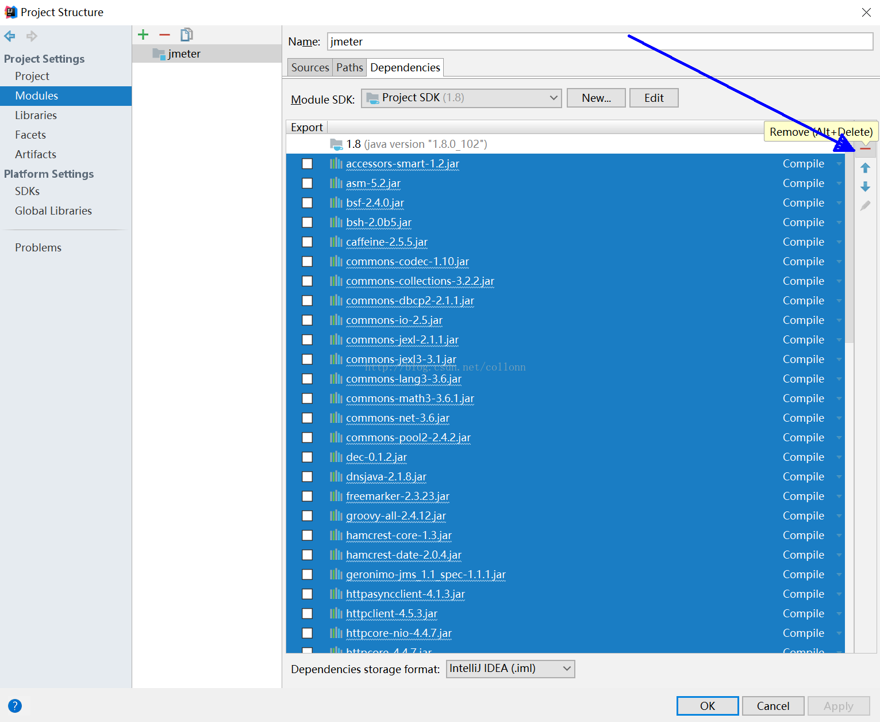Viewport: 880px width, 722px height.
Task: Open help via the question mark icon
Action: pyautogui.click(x=15, y=706)
